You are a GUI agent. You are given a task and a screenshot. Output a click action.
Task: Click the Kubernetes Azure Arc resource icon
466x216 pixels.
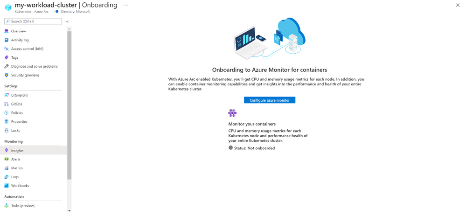pos(8,8)
